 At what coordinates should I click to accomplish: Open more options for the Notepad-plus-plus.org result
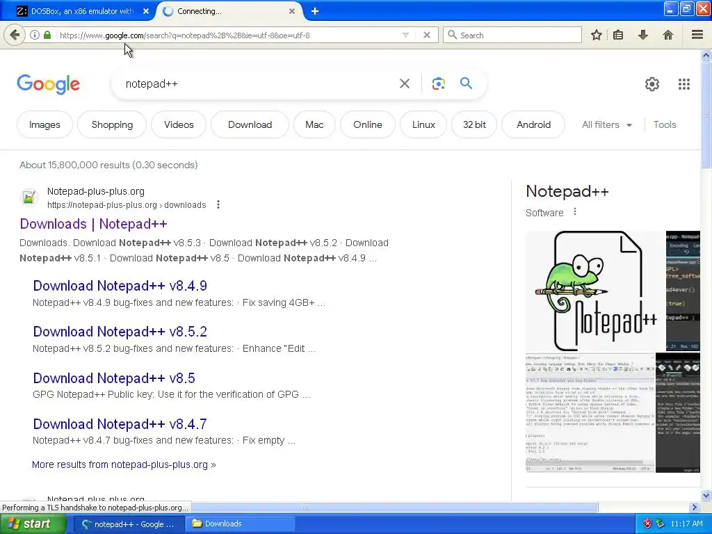218,205
